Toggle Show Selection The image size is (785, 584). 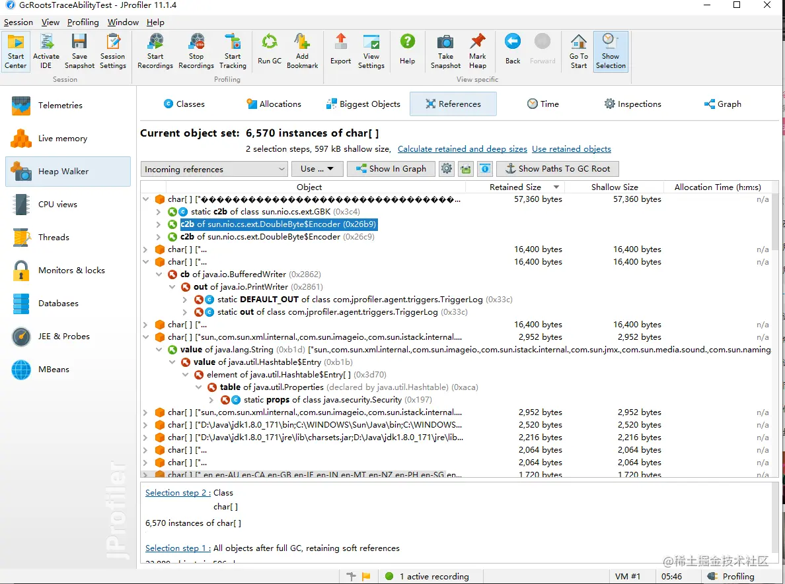click(611, 51)
